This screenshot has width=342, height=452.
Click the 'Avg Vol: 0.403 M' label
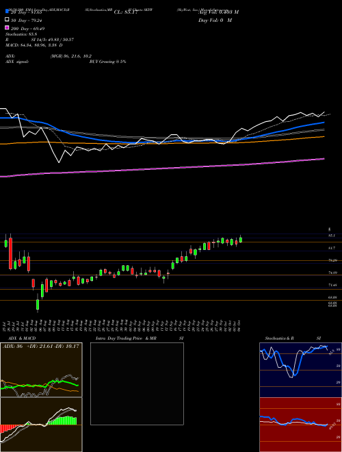(x=218, y=12)
